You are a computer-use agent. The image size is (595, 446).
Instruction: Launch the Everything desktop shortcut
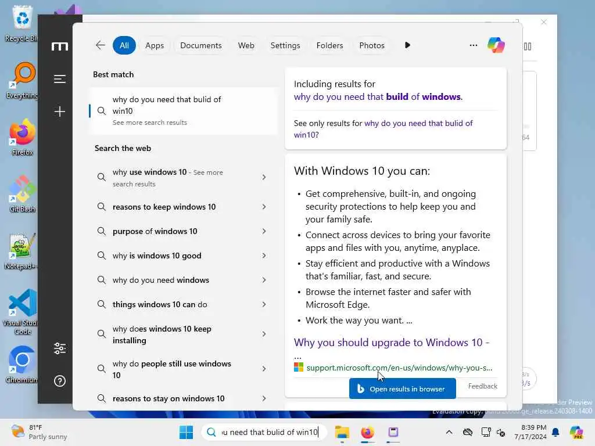pyautogui.click(x=22, y=80)
